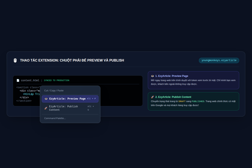This screenshot has height=168, width=252.
Task: Click the rocket icon in the card 2. EzyArticle: Publish Content
Action: [152, 97]
